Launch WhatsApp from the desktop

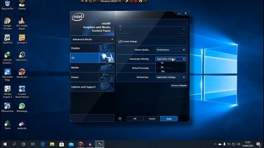click(22, 108)
